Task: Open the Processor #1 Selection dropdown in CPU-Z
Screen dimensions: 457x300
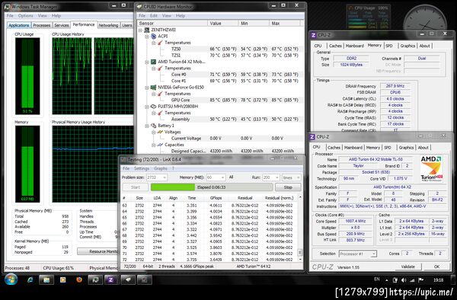Action: (373, 254)
